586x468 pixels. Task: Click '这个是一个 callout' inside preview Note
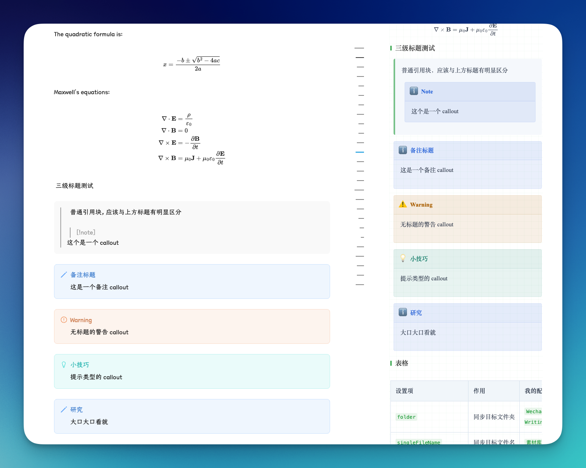tap(435, 111)
